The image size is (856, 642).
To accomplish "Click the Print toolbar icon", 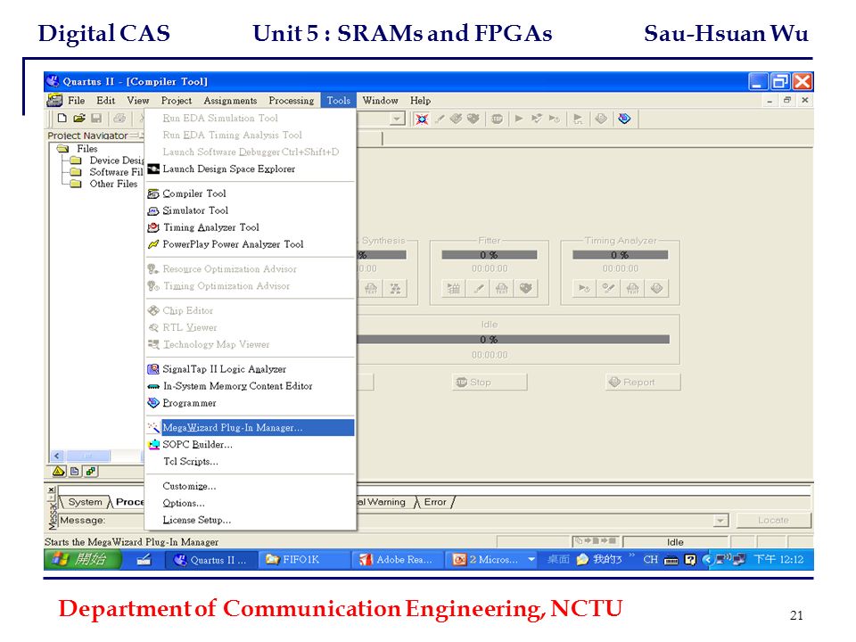I will (x=119, y=118).
